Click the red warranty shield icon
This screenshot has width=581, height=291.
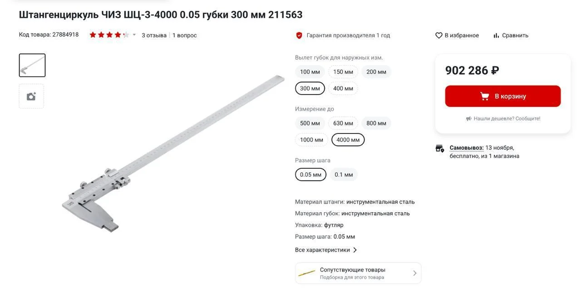click(x=299, y=35)
